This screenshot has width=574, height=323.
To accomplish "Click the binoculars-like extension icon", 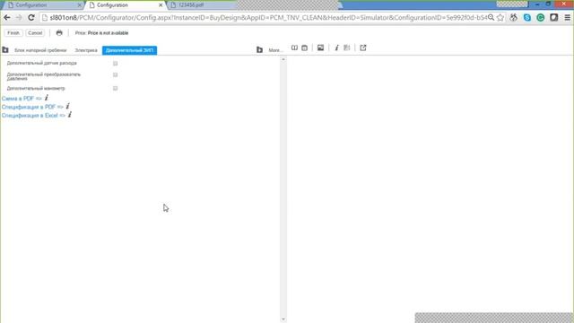I will (514, 18).
